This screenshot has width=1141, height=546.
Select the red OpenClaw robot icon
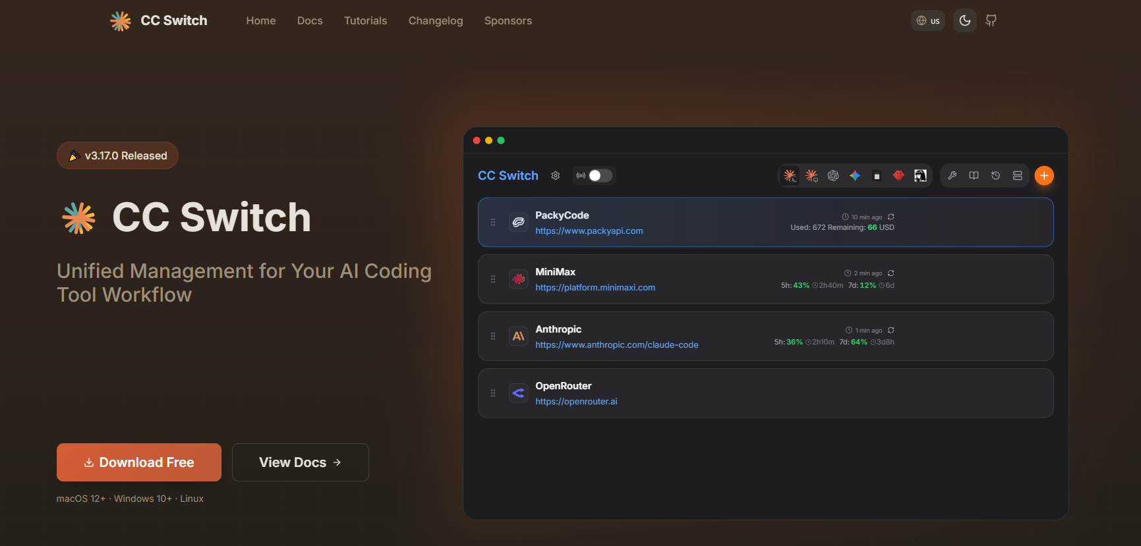[x=898, y=176]
